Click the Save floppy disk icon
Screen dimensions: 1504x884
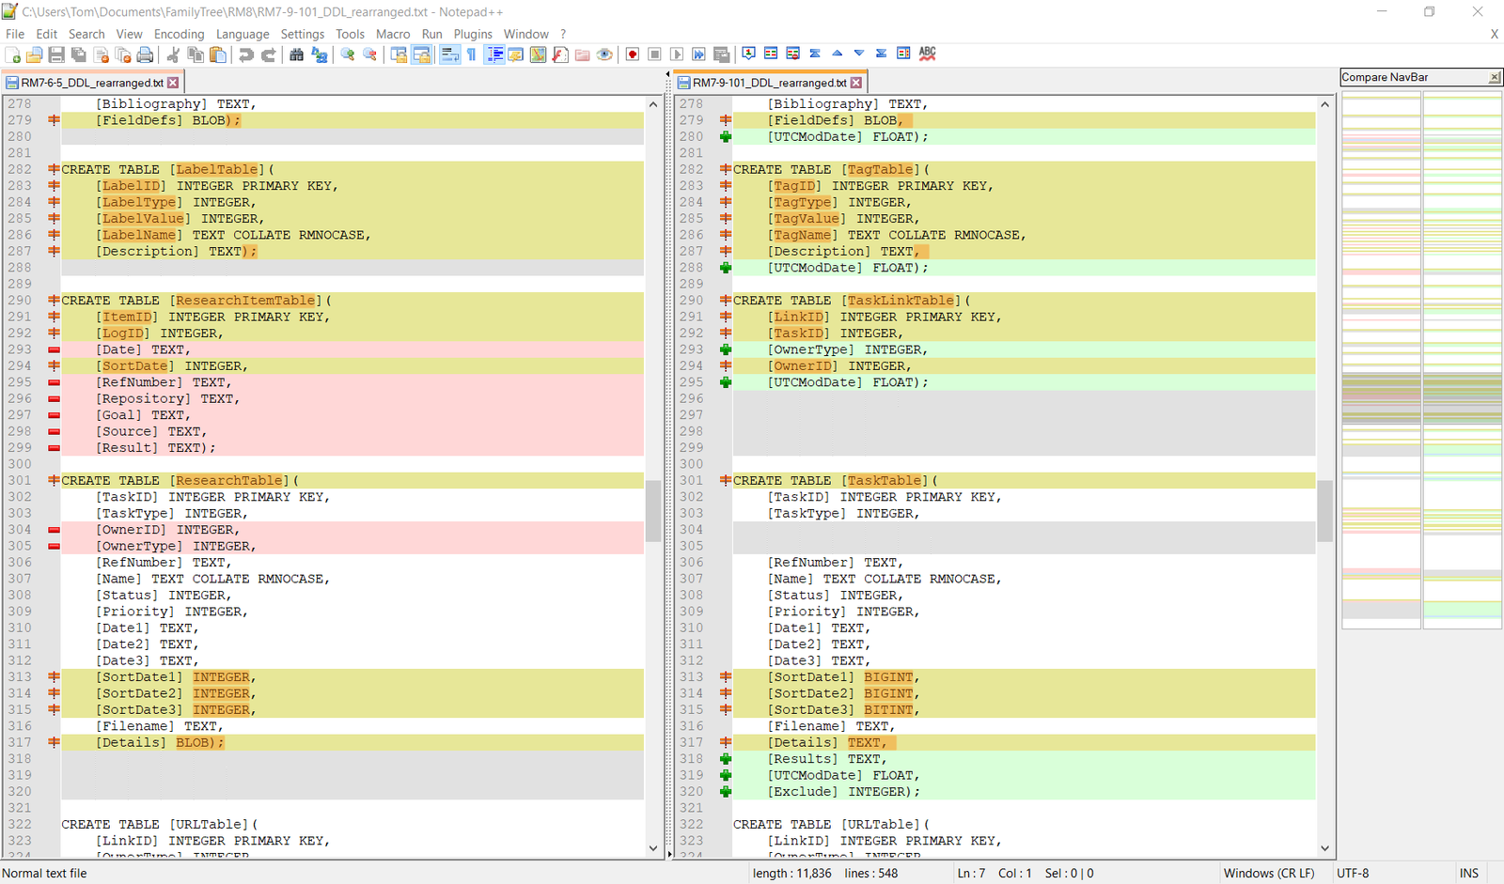click(56, 54)
